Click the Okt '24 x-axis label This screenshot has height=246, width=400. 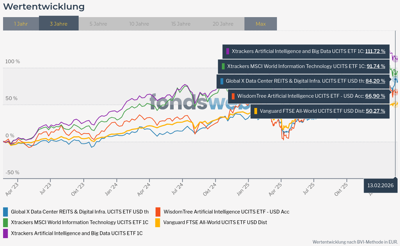[x=210, y=190]
